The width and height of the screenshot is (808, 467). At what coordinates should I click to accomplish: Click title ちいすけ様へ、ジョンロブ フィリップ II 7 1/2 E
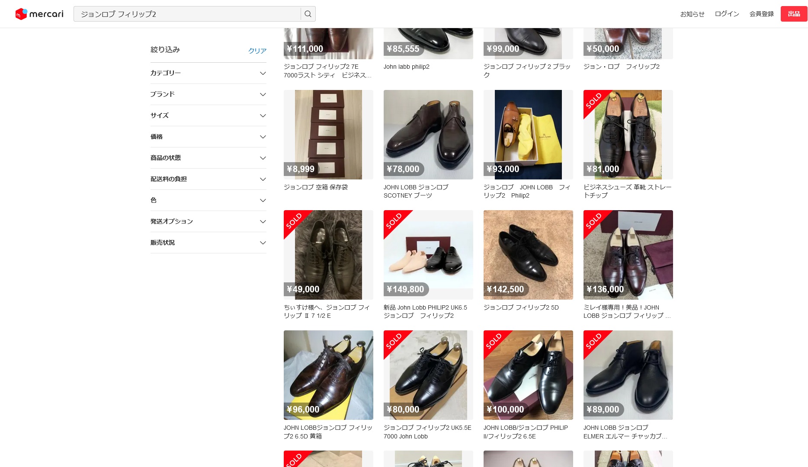[327, 311]
